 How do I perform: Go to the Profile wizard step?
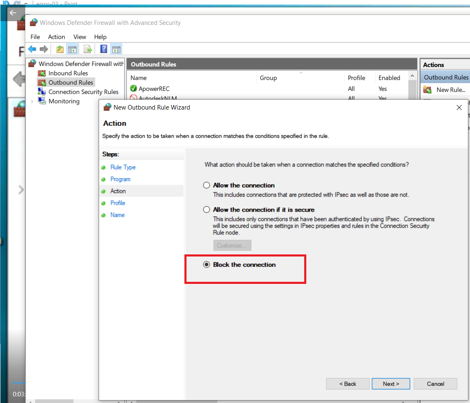click(118, 203)
